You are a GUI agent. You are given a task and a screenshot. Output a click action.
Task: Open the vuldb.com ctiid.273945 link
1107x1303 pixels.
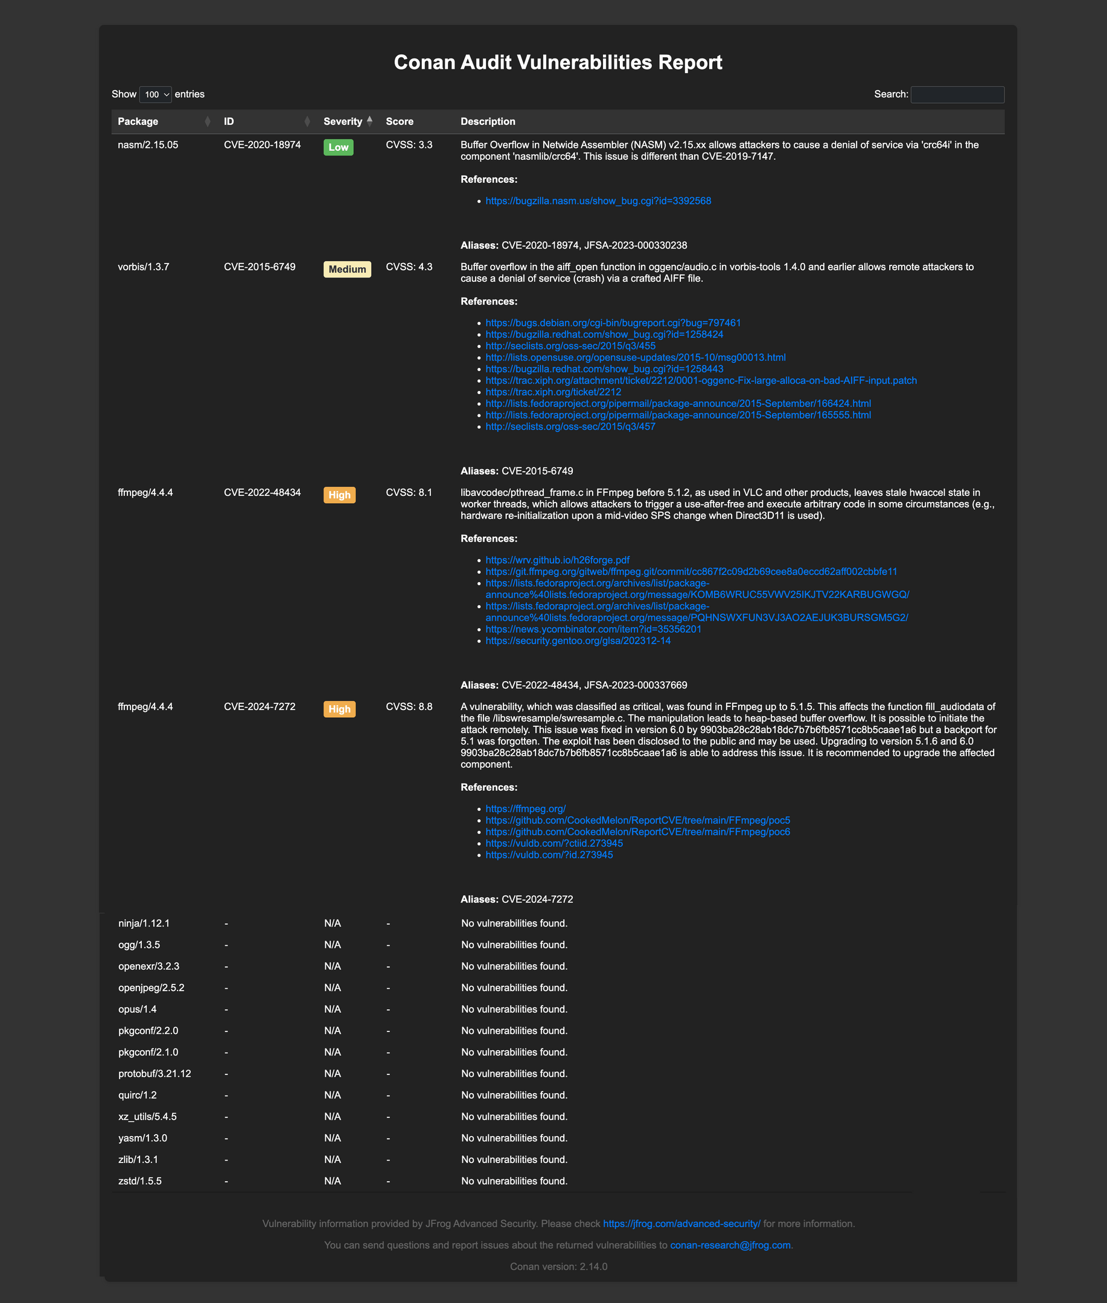(x=554, y=844)
